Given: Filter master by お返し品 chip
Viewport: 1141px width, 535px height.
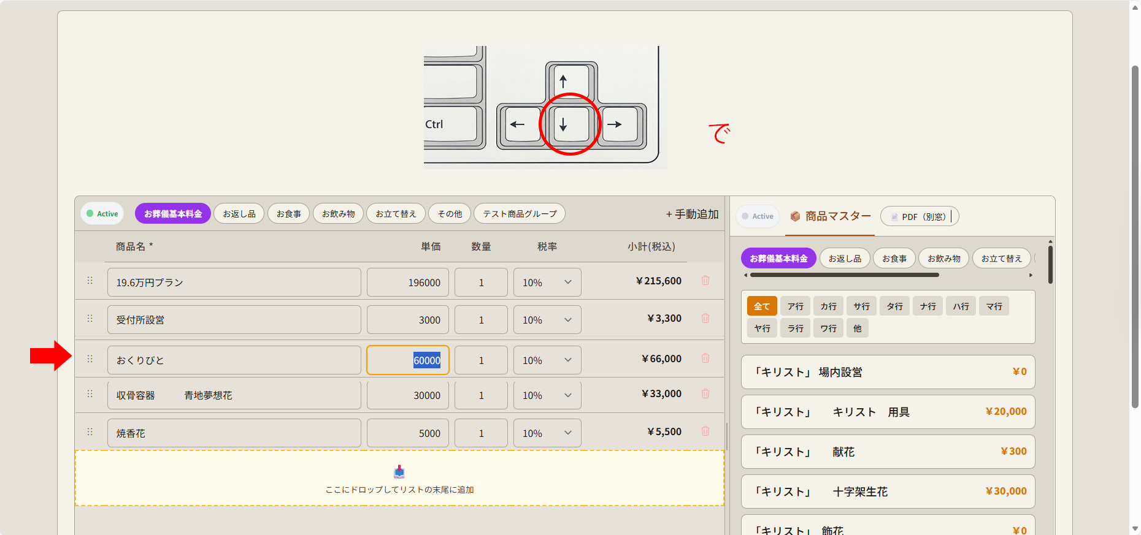Looking at the screenshot, I should coord(845,259).
